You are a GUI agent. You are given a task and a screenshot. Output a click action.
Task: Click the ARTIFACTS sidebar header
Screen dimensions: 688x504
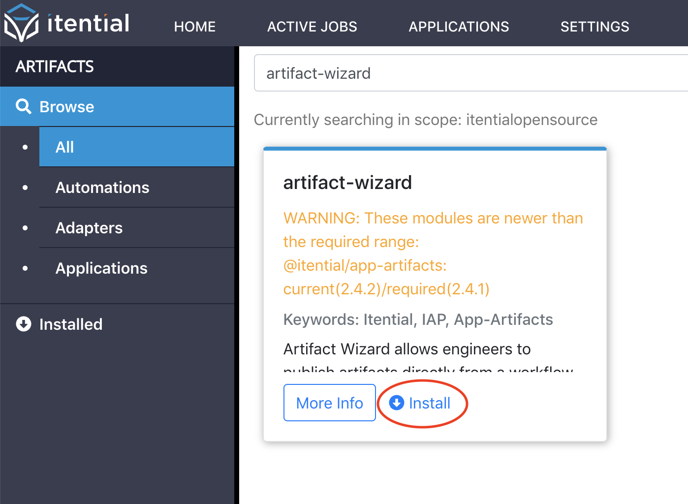click(x=55, y=66)
